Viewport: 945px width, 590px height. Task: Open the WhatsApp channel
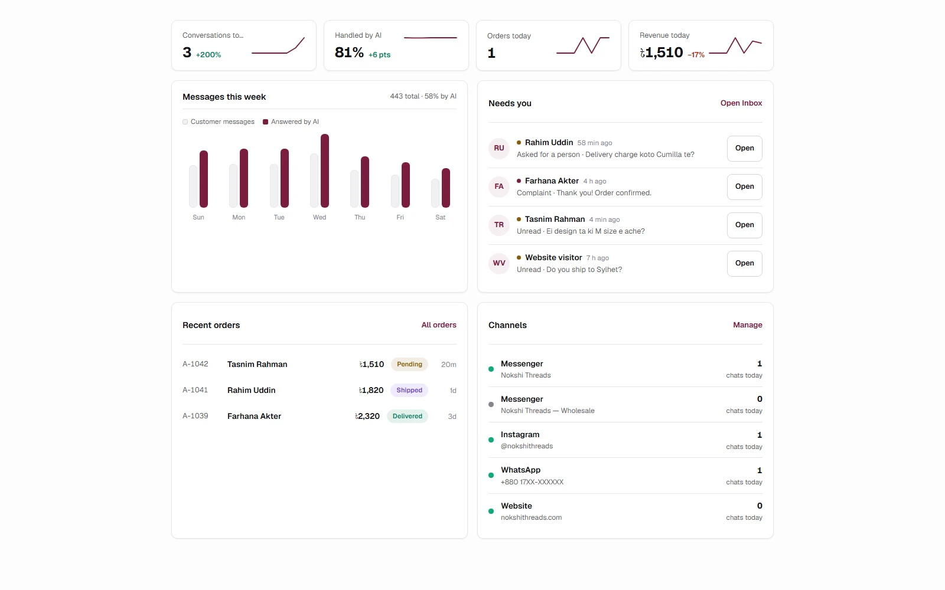point(625,476)
